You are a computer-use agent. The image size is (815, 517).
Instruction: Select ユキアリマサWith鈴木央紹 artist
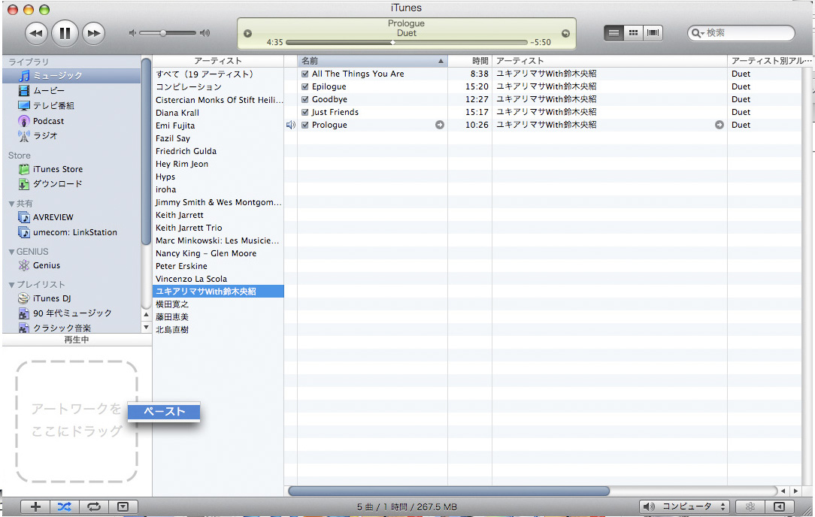click(218, 292)
